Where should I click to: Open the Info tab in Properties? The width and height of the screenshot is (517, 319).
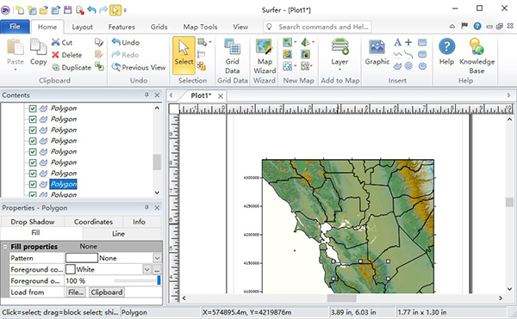(139, 222)
